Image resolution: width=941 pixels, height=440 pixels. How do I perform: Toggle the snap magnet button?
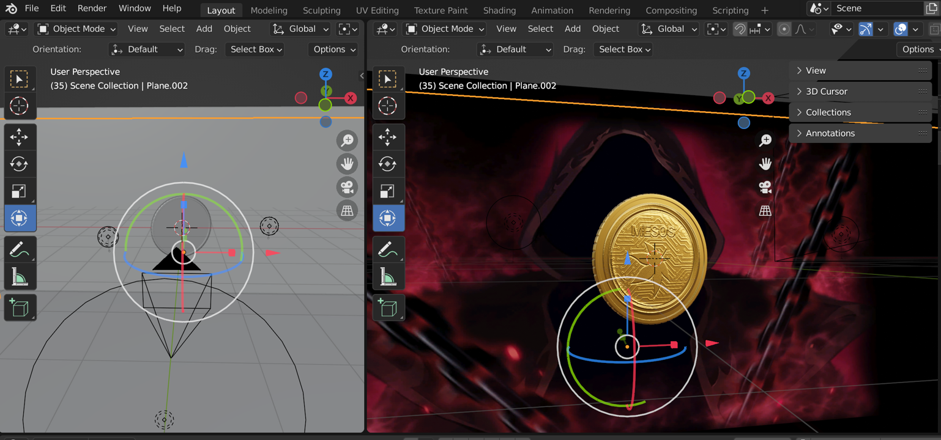[740, 29]
